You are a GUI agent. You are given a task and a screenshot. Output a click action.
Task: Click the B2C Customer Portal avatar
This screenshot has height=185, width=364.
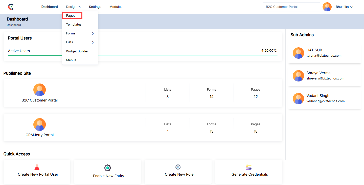(40, 90)
